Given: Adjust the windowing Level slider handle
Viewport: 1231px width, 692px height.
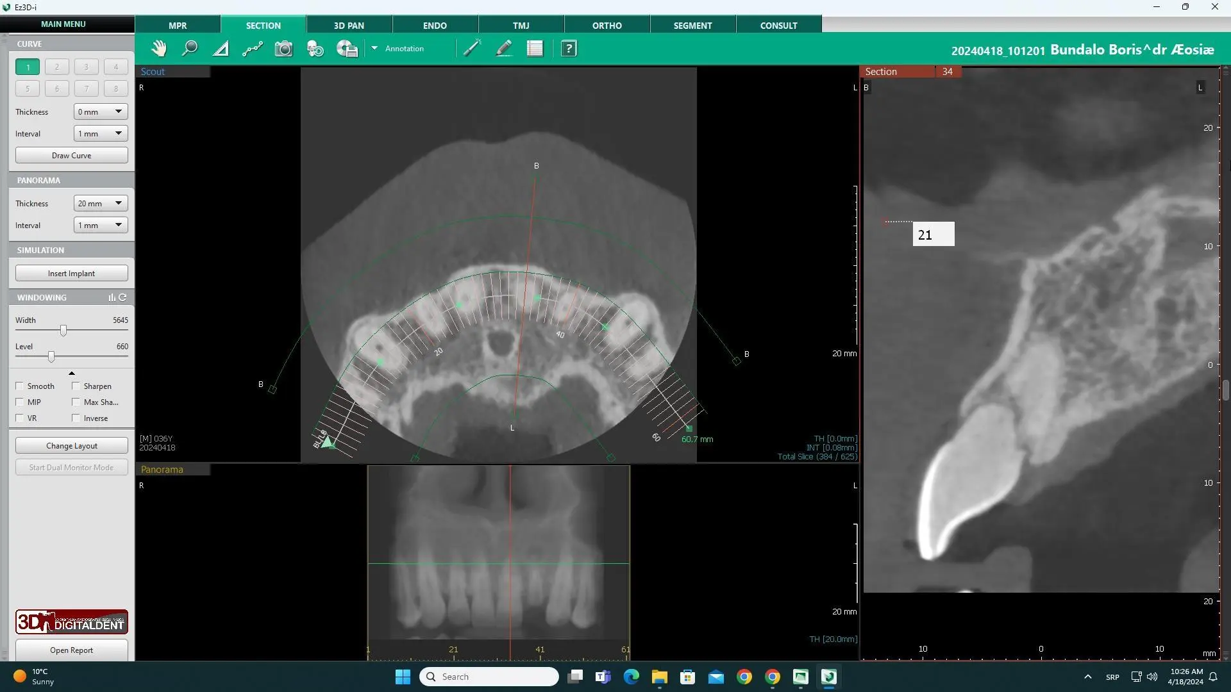Looking at the screenshot, I should 51,357.
